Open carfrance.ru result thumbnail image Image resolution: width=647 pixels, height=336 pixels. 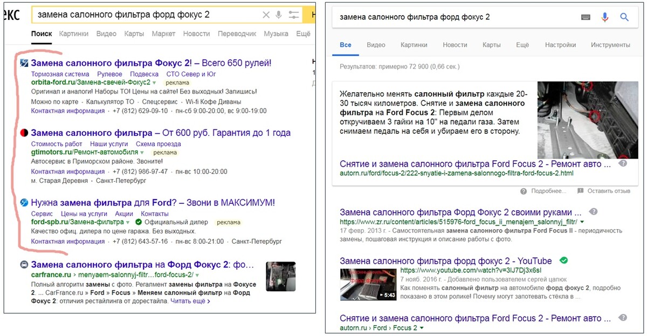point(281,276)
